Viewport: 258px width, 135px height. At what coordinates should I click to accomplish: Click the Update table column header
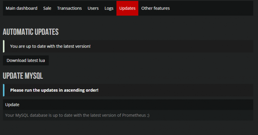click(x=12, y=104)
